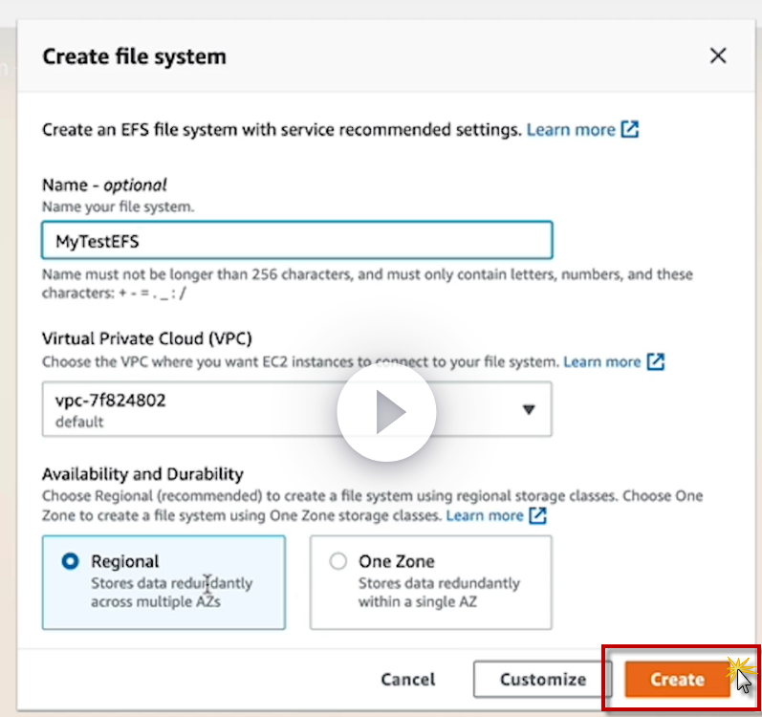Viewport: 762px width, 717px height.
Task: Expand the VPC dropdown arrow
Action: (529, 409)
